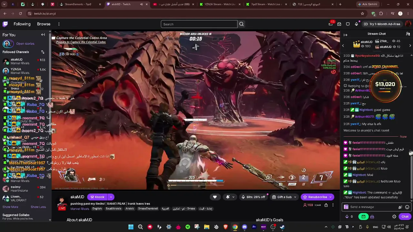Screen dimensions: 413x232
Task: Click the Marvel Rivals category link
Action: coord(80,209)
